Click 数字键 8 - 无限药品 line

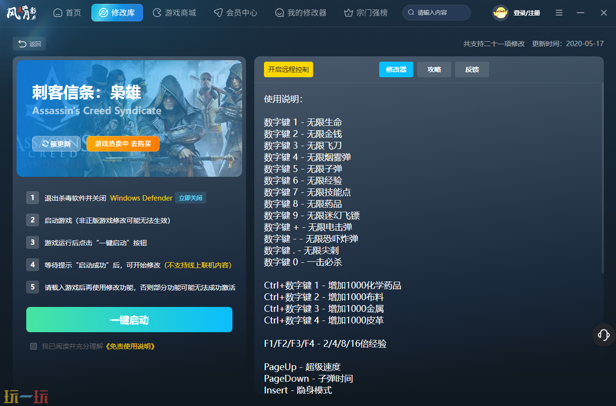pos(303,204)
